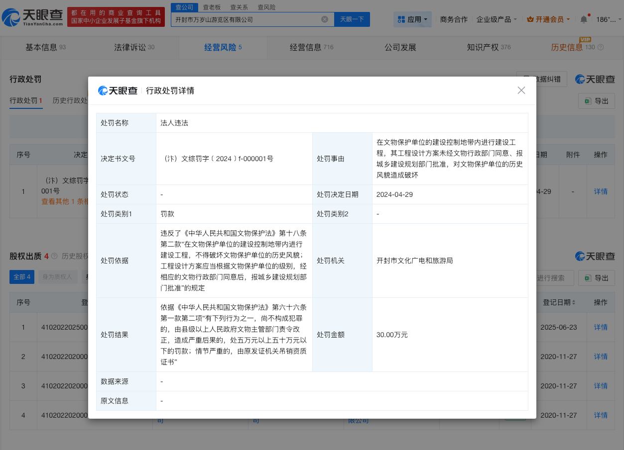624x450 pixels.
Task: Click the Tianyancha logo inside the penalty dialog
Action: 118,90
